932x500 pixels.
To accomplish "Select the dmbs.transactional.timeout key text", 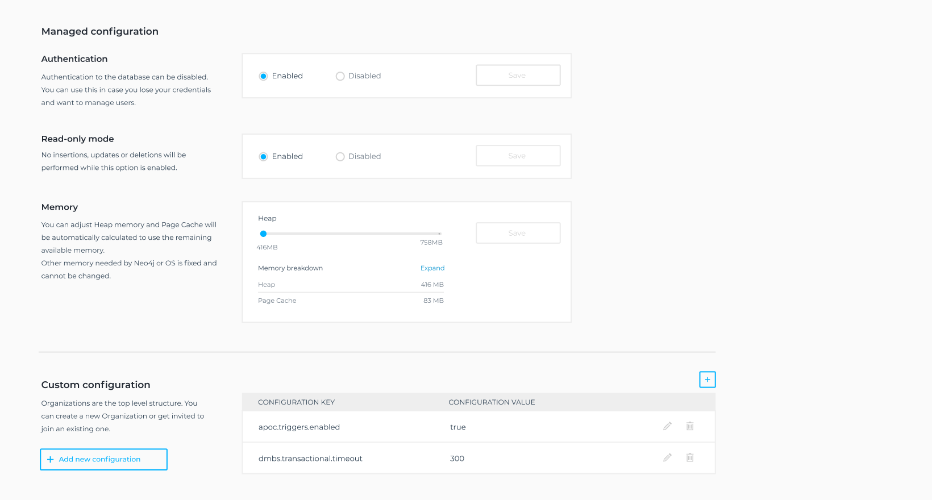I will tap(310, 459).
